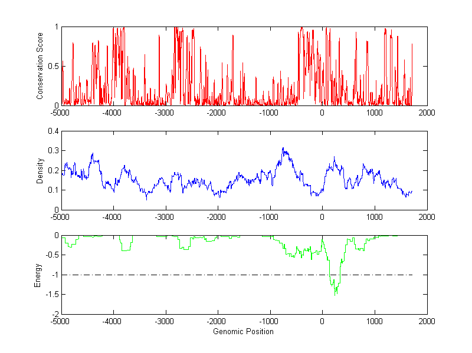Click the Energy y-axis label
This screenshot has height=353, width=472.
[x=39, y=275]
